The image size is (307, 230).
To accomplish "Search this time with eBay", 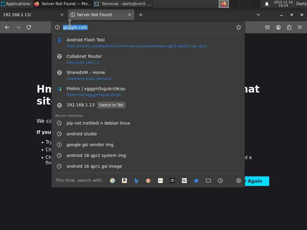I will 160,181.
